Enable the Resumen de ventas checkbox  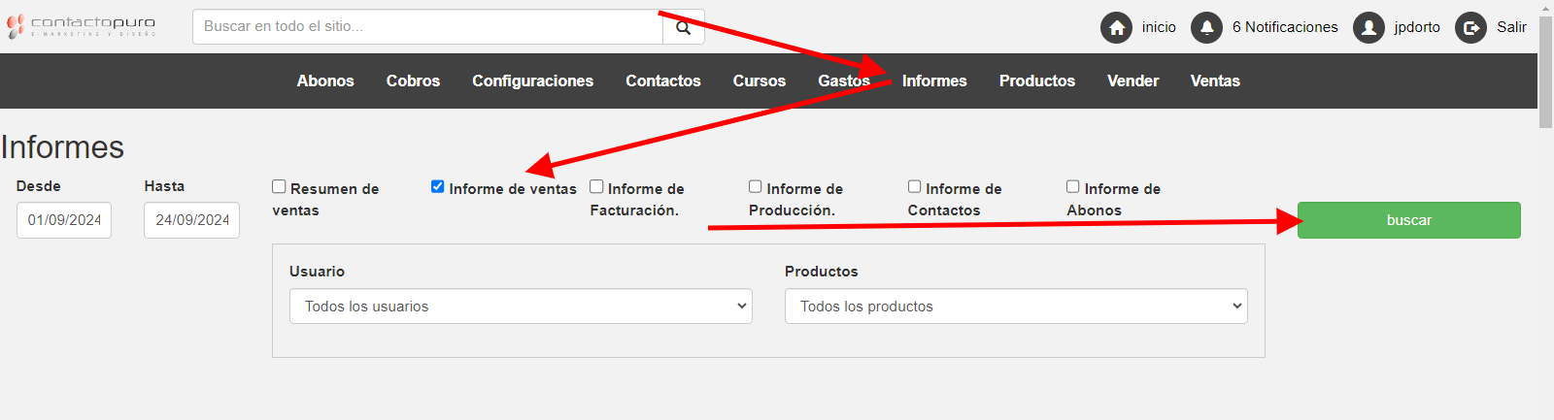(x=279, y=186)
